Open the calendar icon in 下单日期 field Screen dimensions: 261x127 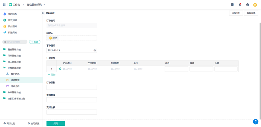94,50
